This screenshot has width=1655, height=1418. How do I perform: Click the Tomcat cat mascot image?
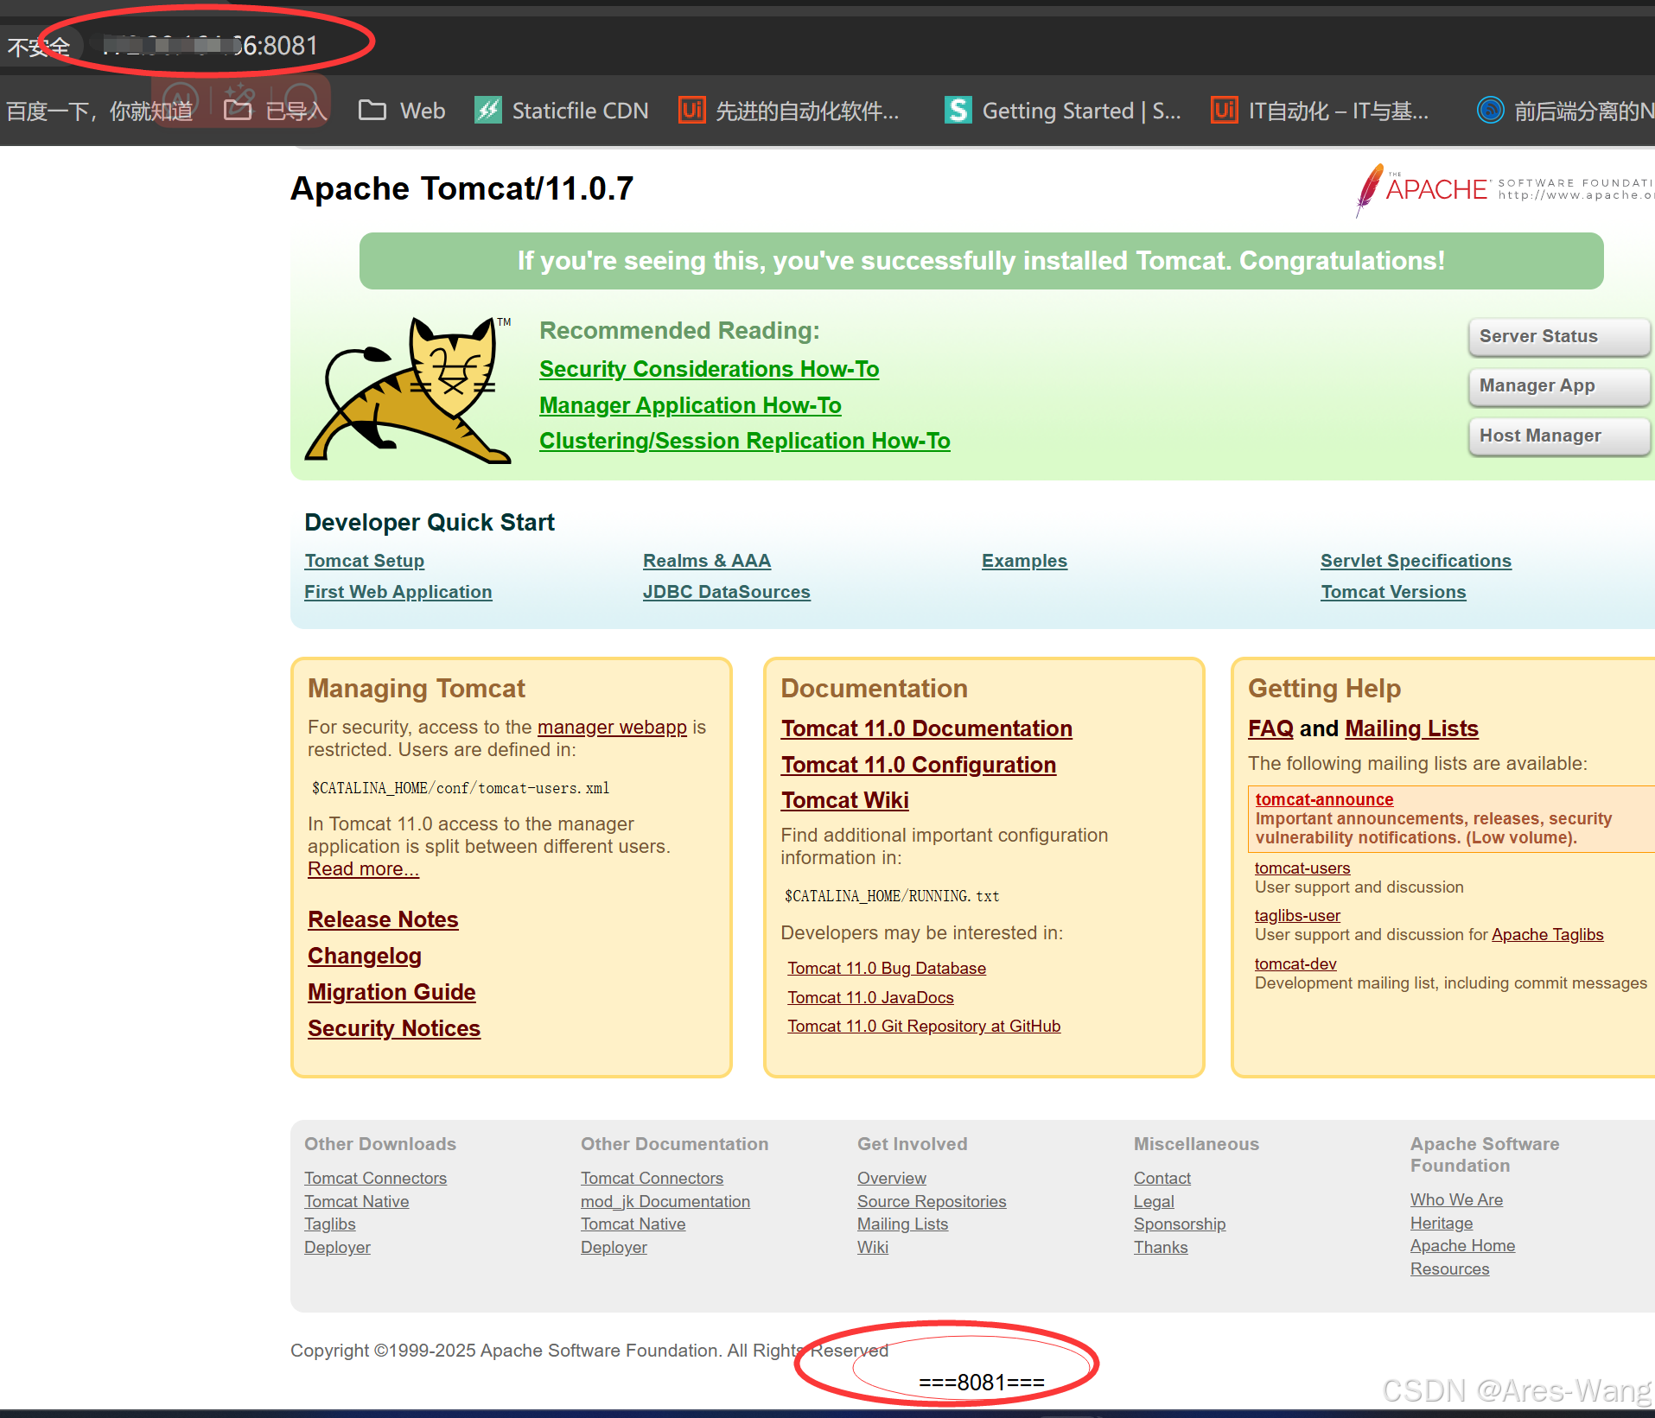[x=409, y=390]
